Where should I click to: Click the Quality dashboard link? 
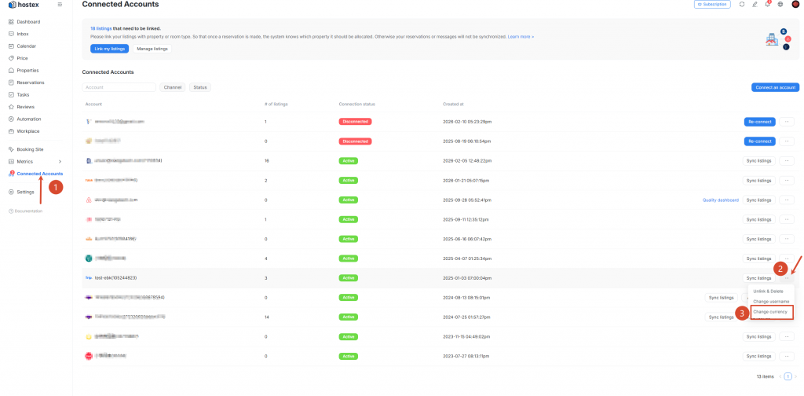pos(720,200)
